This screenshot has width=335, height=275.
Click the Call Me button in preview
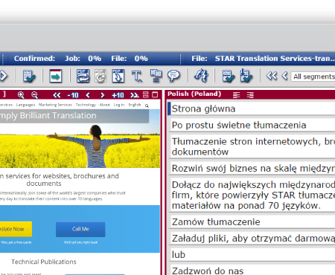[80, 229]
